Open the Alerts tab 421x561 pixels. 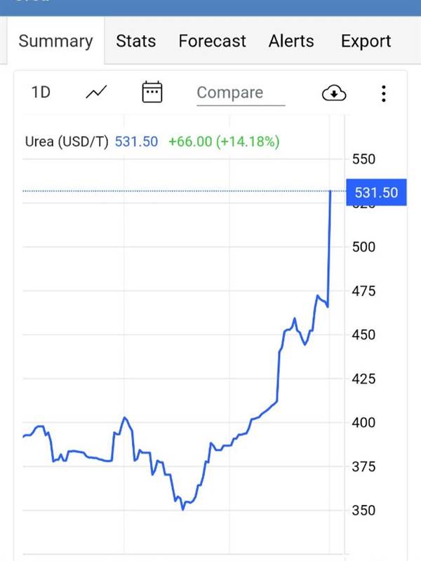coord(291,41)
